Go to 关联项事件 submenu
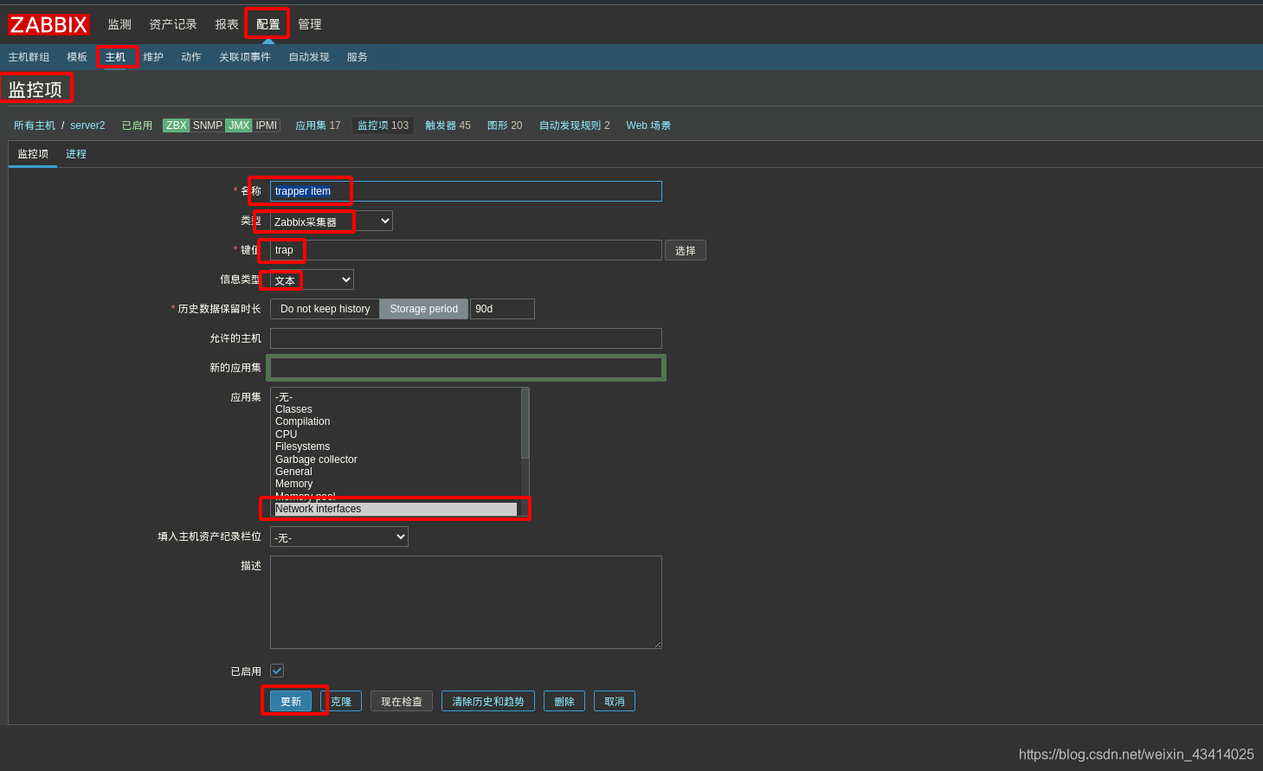1263x771 pixels. (x=245, y=57)
